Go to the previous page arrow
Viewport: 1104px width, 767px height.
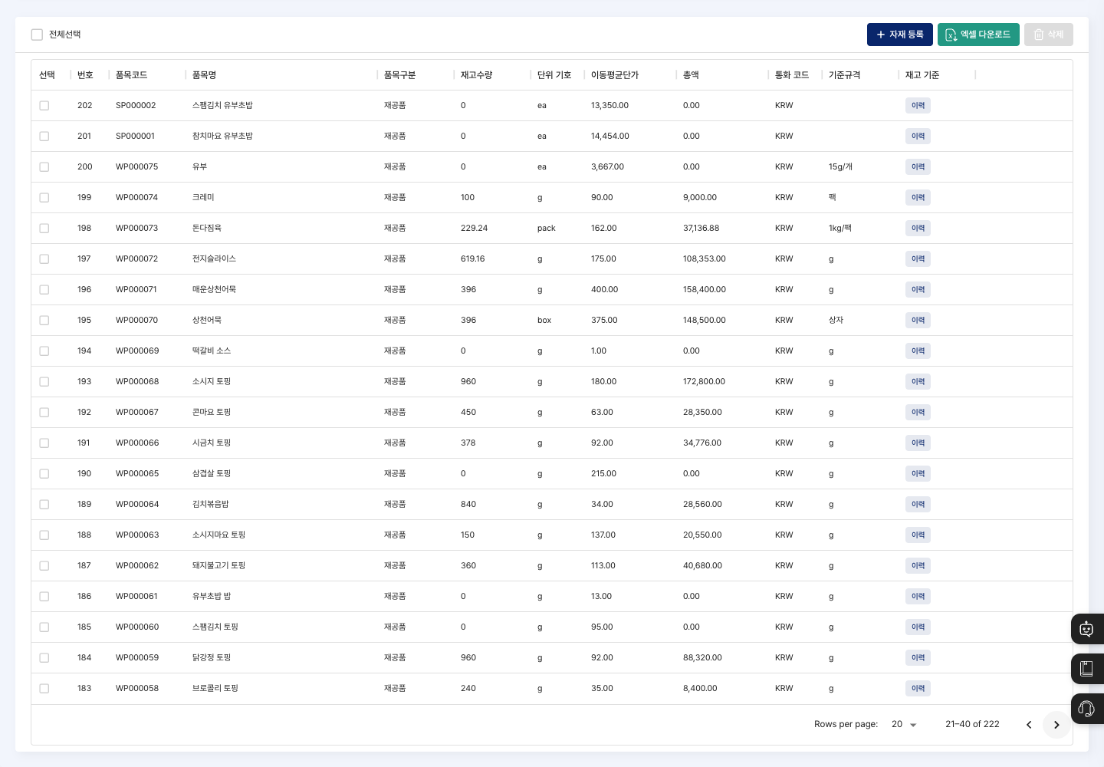[x=1029, y=725]
